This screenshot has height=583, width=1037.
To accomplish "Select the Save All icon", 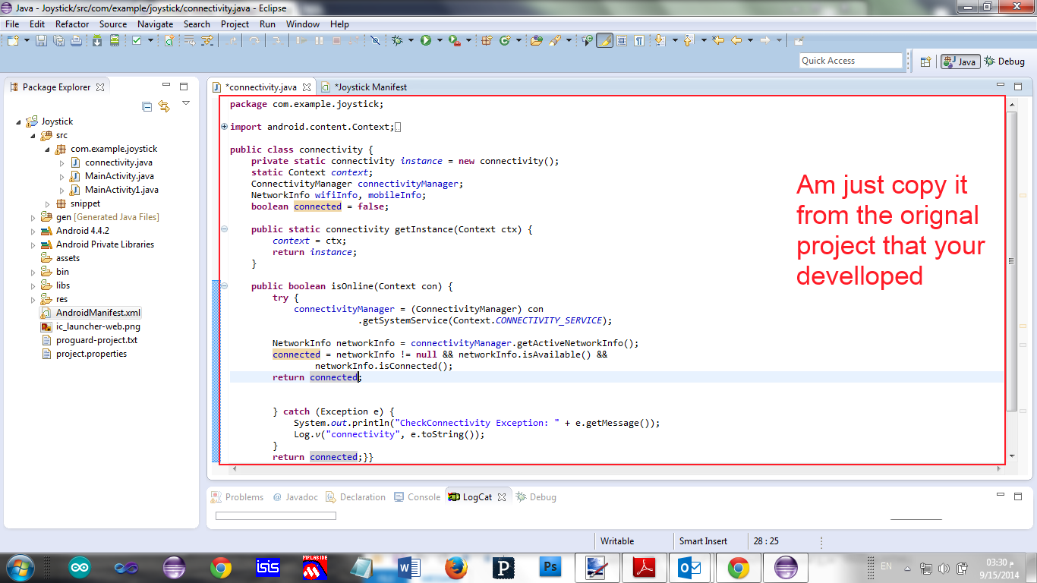I will pos(58,42).
